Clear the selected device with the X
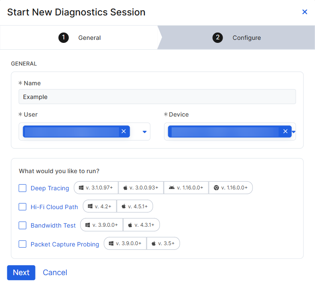Screen dimensions: 315x285 click(x=285, y=132)
